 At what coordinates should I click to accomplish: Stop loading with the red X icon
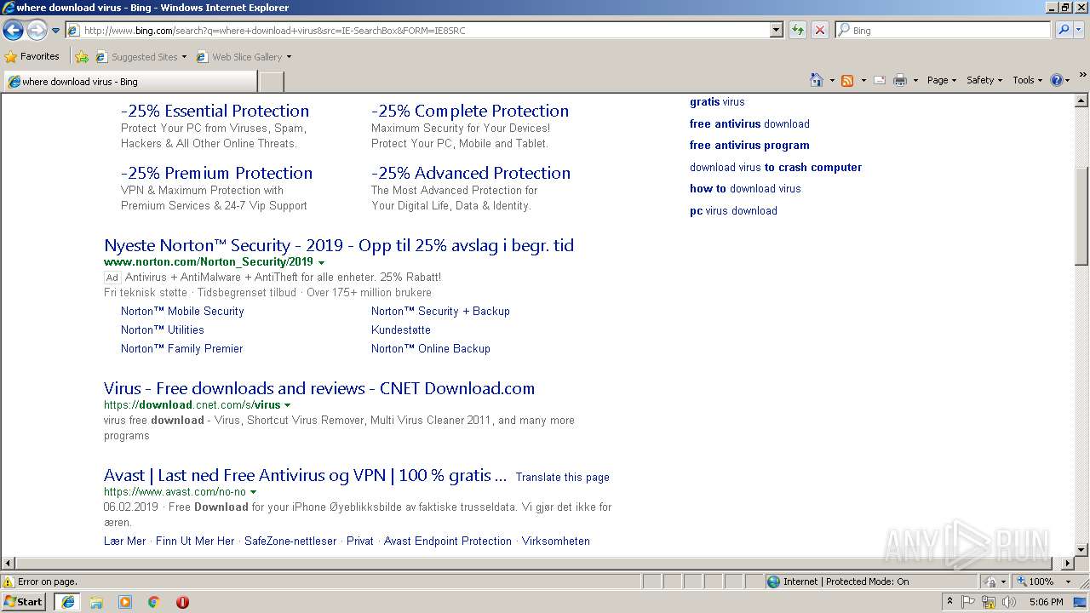(819, 31)
